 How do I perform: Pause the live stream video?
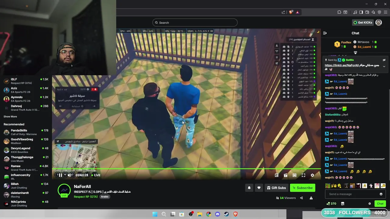pyautogui.click(x=60, y=175)
